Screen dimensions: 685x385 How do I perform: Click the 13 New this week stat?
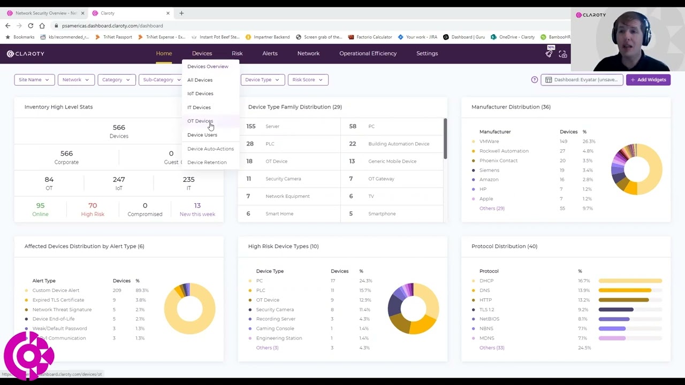point(197,209)
